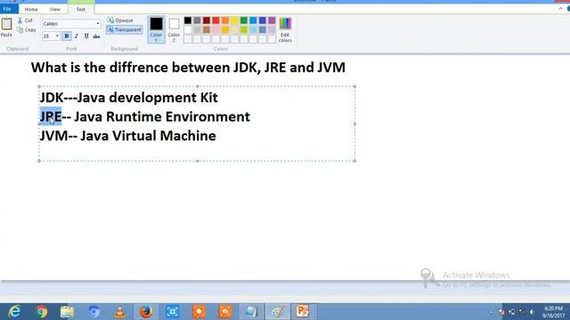The height and width of the screenshot is (320, 570).
Task: Open Internet Explorer from the taskbar
Action: [14, 312]
